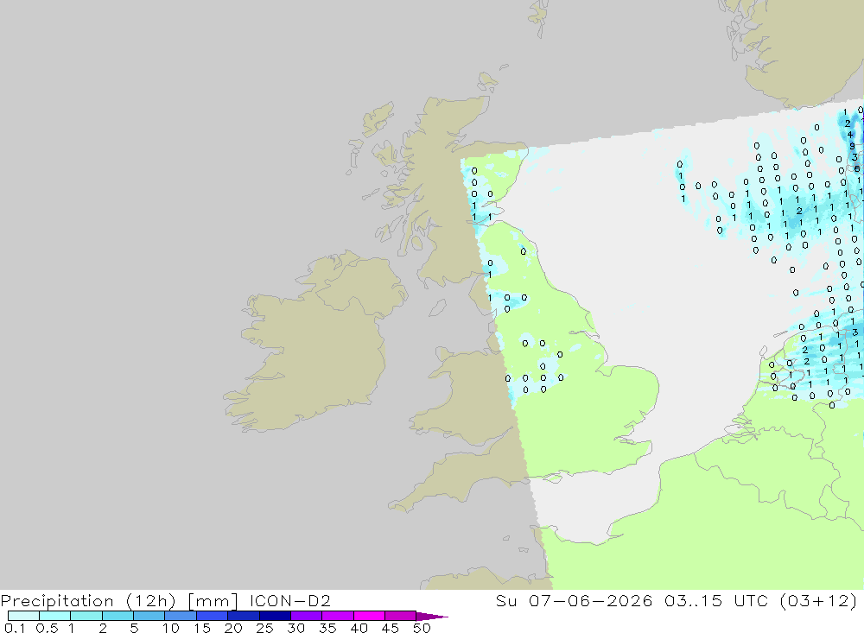
Task: Click the 20–25 mm dark blue swatch
Action: 243,616
